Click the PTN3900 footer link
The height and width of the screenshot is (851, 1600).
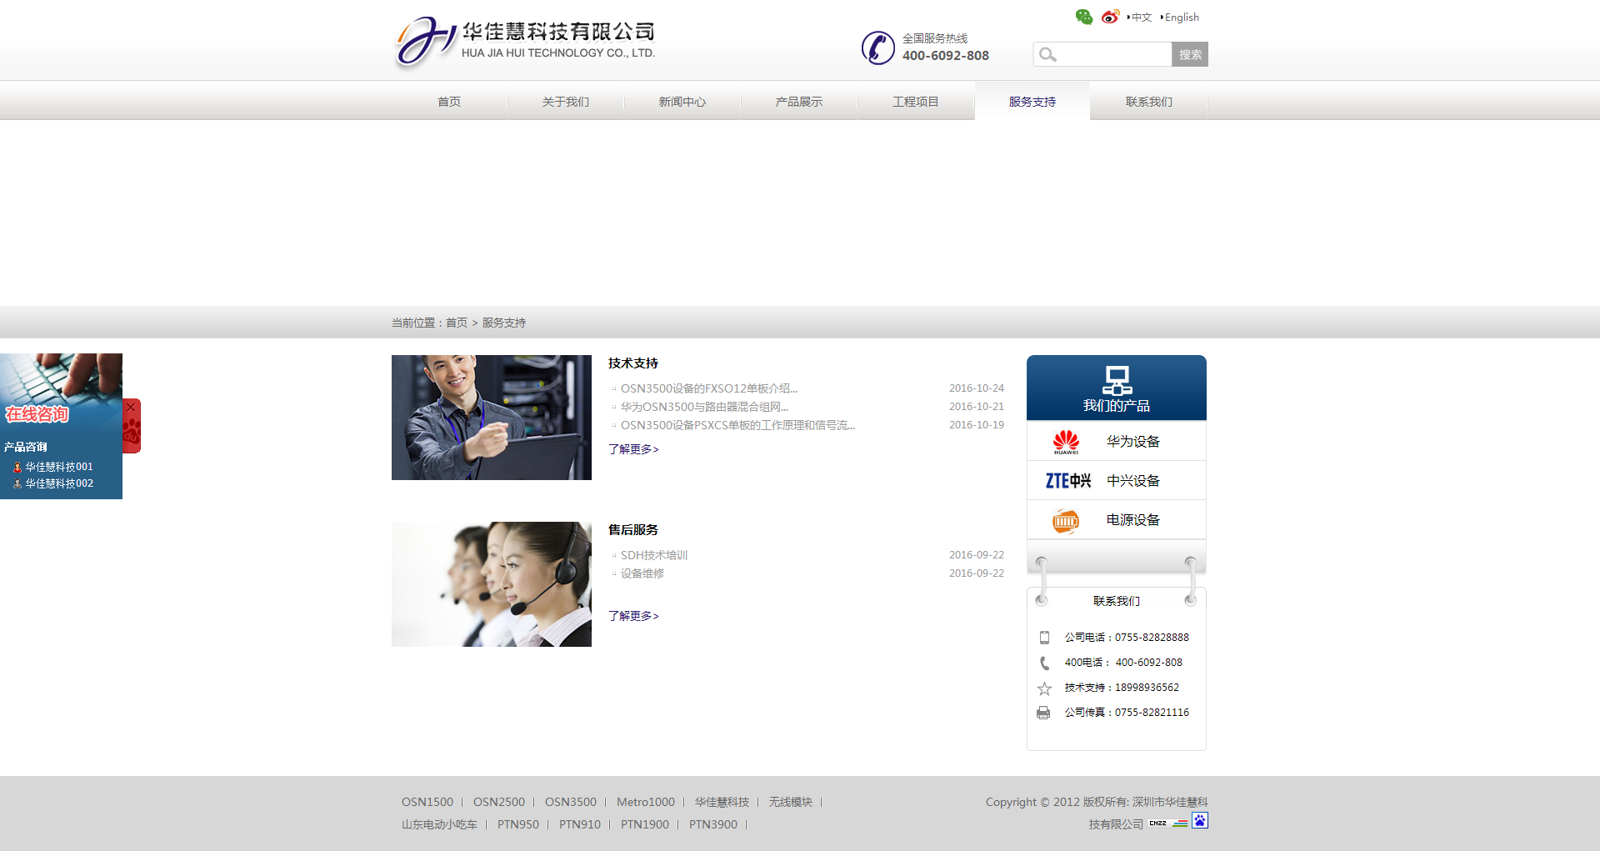pyautogui.click(x=713, y=825)
